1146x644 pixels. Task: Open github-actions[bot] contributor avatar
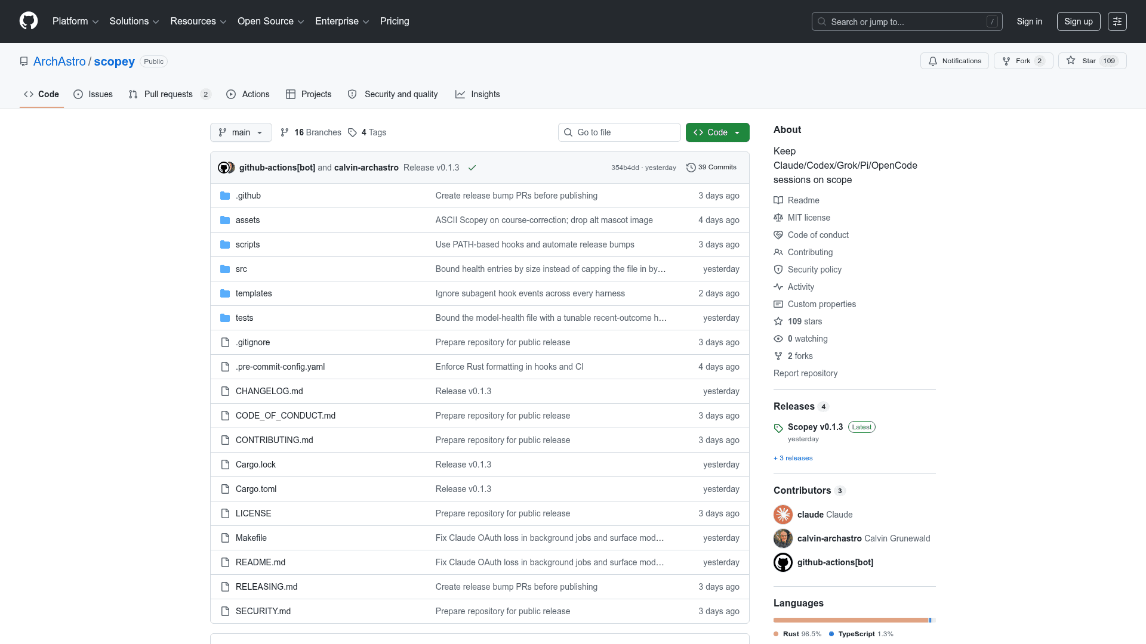[783, 562]
